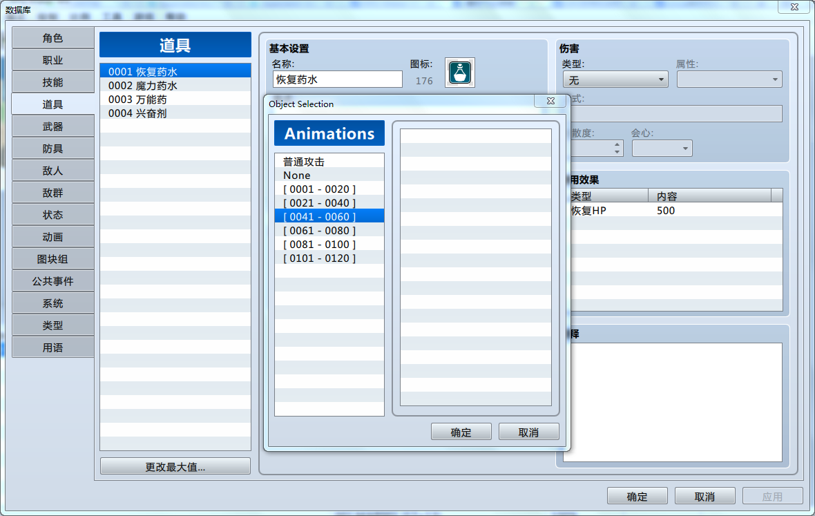This screenshot has height=516, width=815.
Task: Click the 内容 column header in effects
Action: pyautogui.click(x=709, y=196)
